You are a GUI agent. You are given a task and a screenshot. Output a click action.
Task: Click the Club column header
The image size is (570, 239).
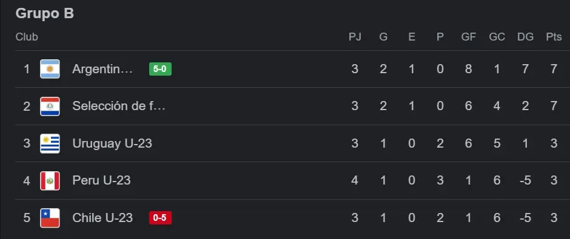(27, 37)
